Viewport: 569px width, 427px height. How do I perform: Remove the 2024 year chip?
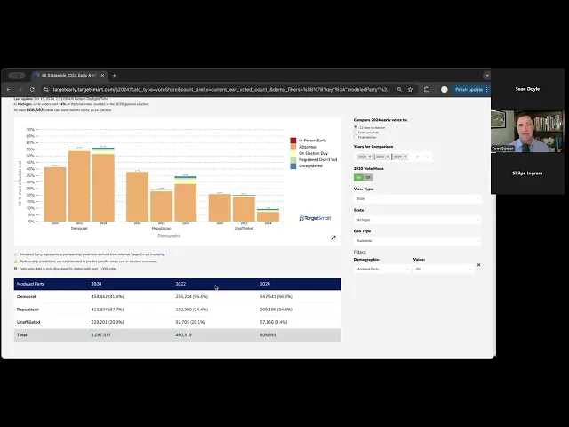[x=405, y=157]
